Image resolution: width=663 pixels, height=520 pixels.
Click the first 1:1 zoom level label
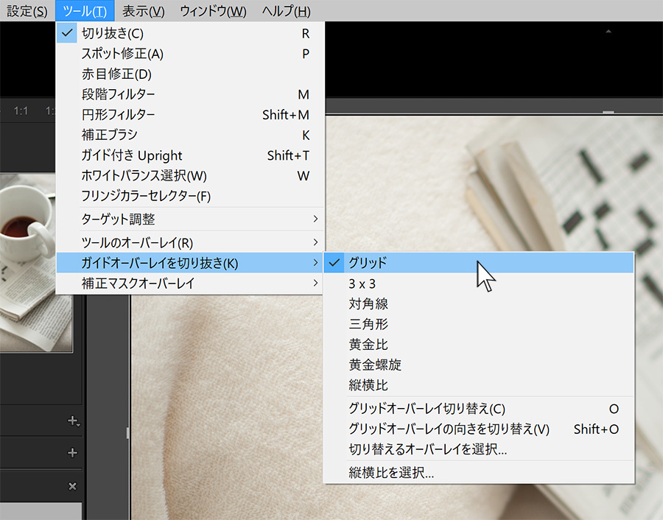point(21,110)
